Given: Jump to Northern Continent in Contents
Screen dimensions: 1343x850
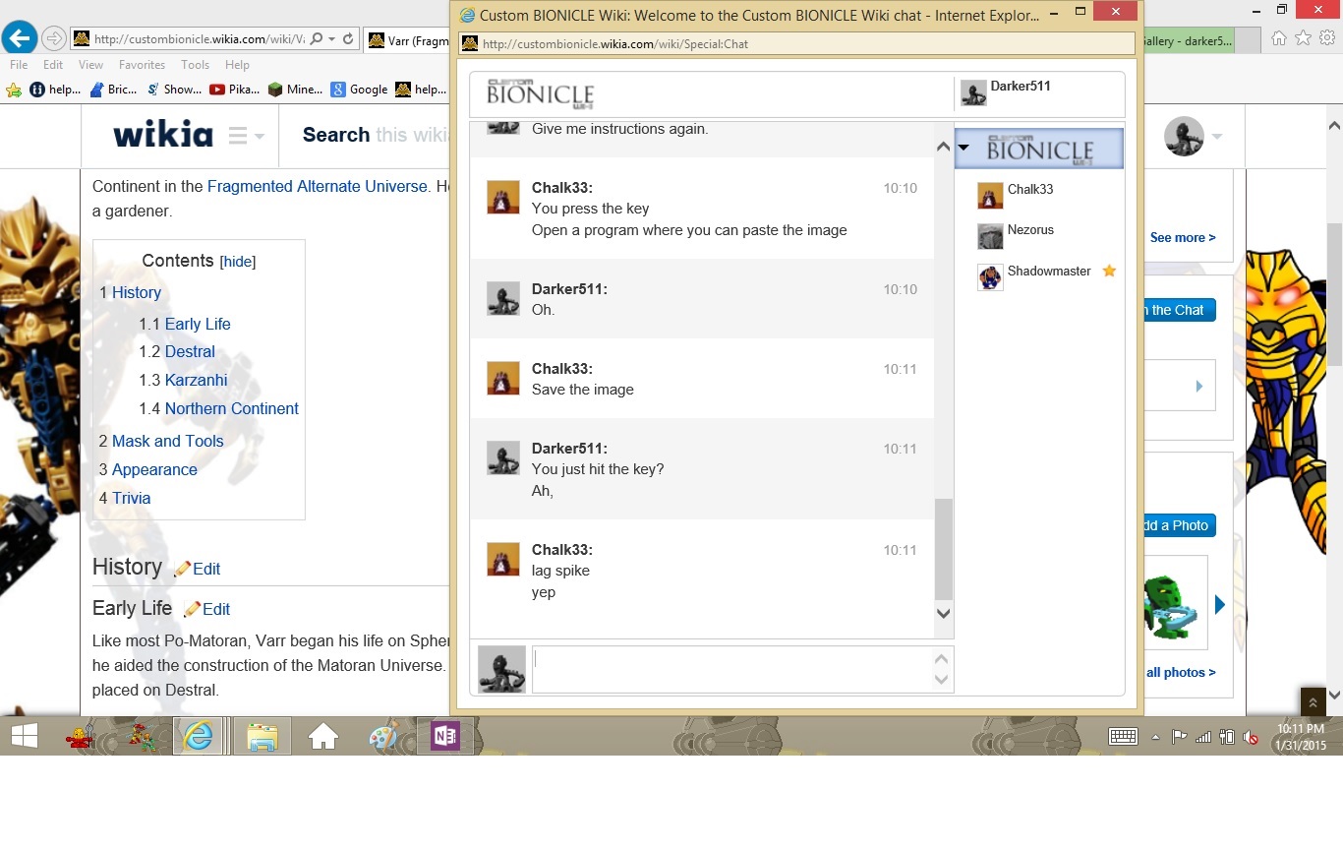Looking at the screenshot, I should (x=232, y=408).
